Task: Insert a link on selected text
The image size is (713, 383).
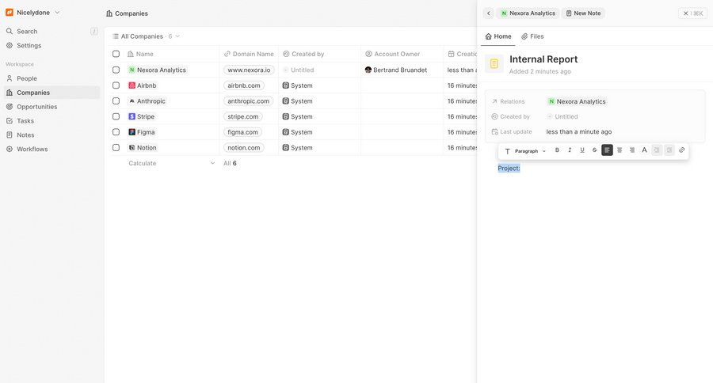Action: tap(681, 150)
